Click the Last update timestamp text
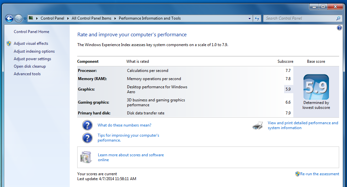The image size is (347, 187). click(x=107, y=178)
